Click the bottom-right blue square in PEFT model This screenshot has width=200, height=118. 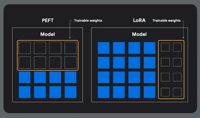tap(70, 92)
